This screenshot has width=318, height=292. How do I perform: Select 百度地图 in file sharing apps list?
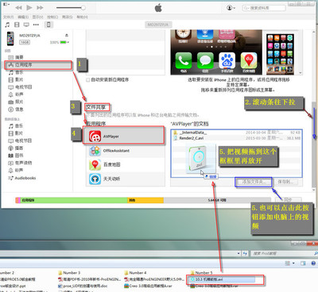pos(126,164)
